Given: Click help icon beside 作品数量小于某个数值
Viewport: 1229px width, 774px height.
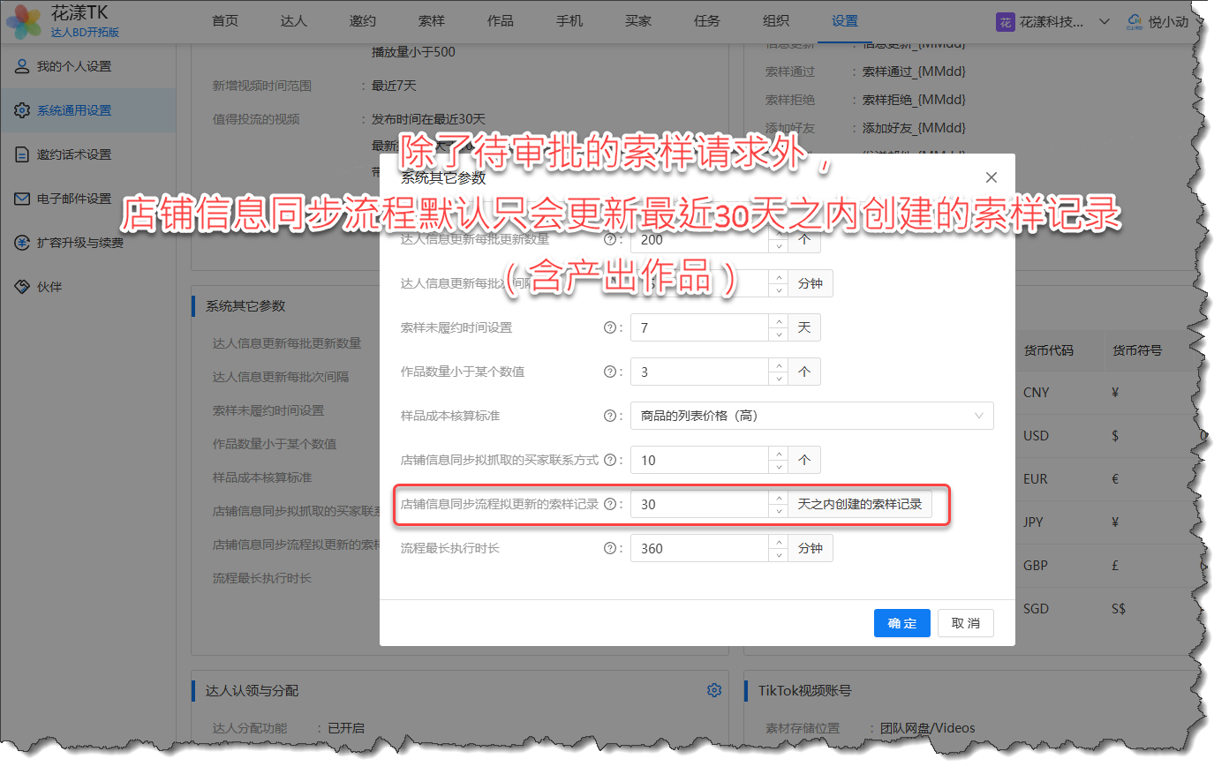Looking at the screenshot, I should click(x=609, y=372).
